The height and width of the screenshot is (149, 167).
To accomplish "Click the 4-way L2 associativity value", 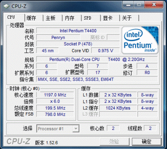I will pos(147,108).
